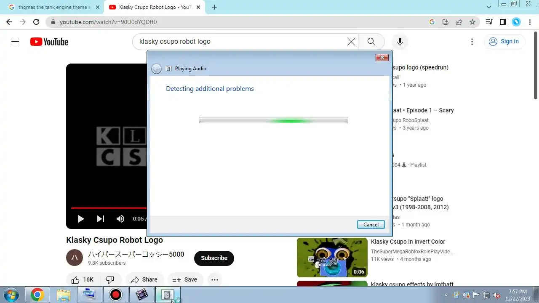
Task: Open Chrome media controls icon
Action: click(x=489, y=22)
